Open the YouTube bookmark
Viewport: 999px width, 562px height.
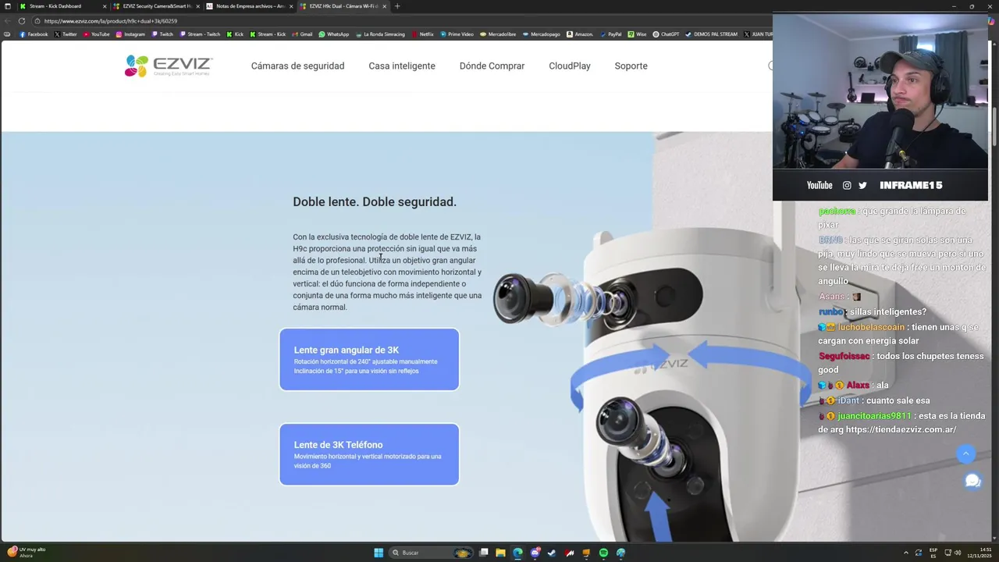pos(97,34)
